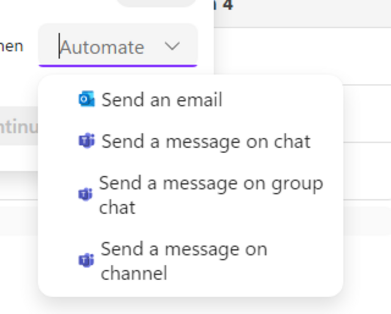The height and width of the screenshot is (314, 391).
Task: Click the text cursor at the start of Automate
Action: 60,46
